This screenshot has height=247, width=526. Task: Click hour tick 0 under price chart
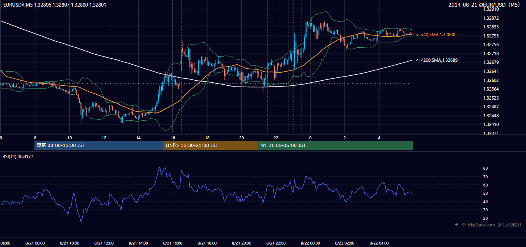[310, 137]
